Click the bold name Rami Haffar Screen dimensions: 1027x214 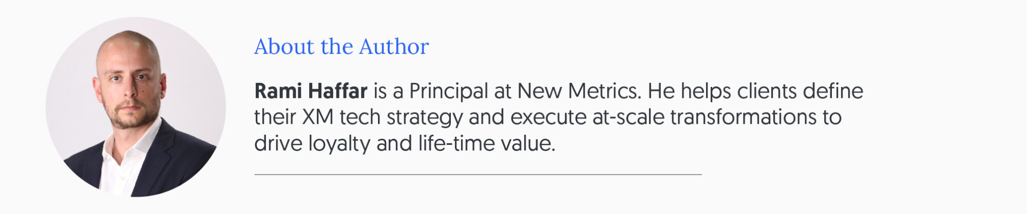pos(311,91)
